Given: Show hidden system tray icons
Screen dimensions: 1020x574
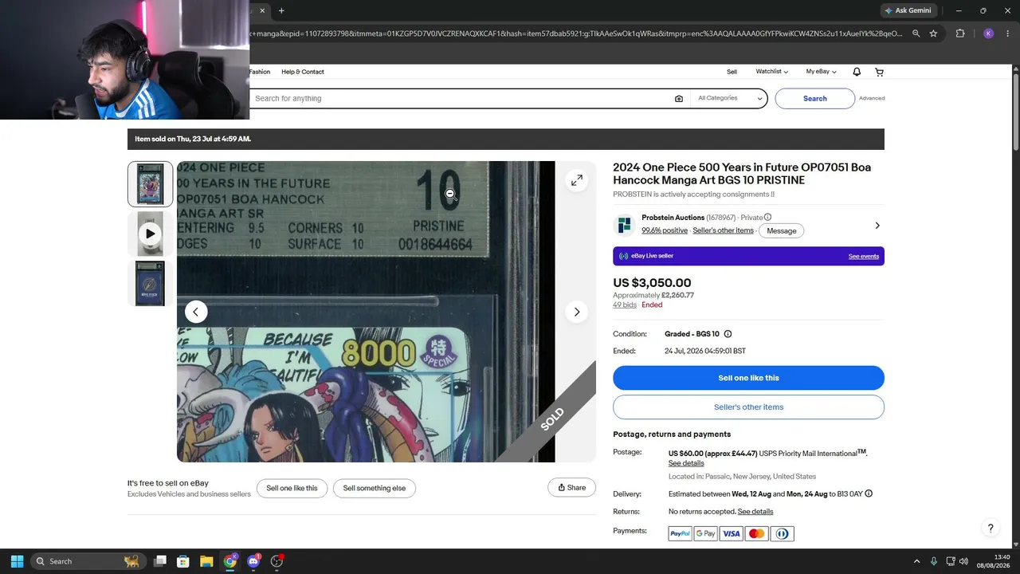Looking at the screenshot, I should 916,561.
